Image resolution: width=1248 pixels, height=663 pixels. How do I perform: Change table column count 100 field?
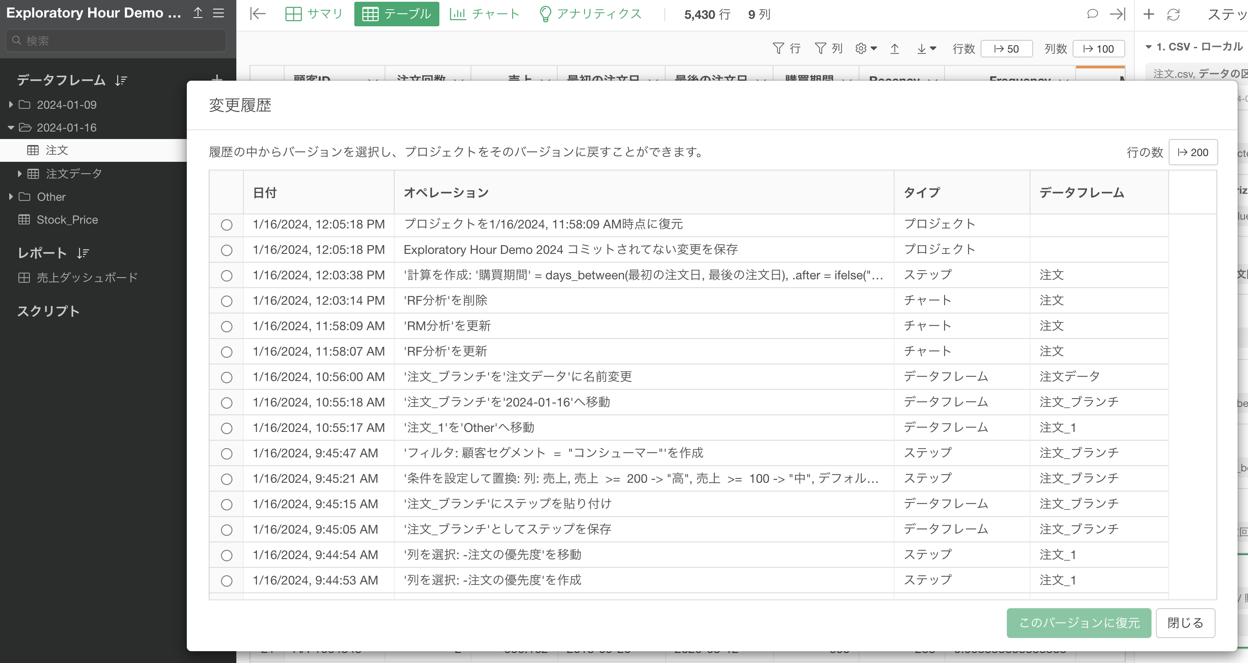[x=1098, y=49]
